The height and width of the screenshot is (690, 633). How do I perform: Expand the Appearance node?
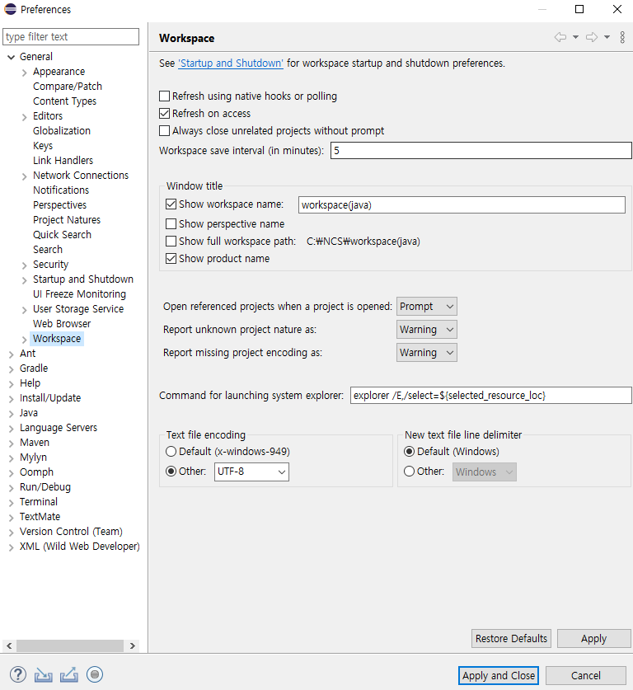[x=25, y=73]
